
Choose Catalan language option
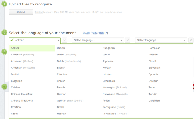(15, 87)
